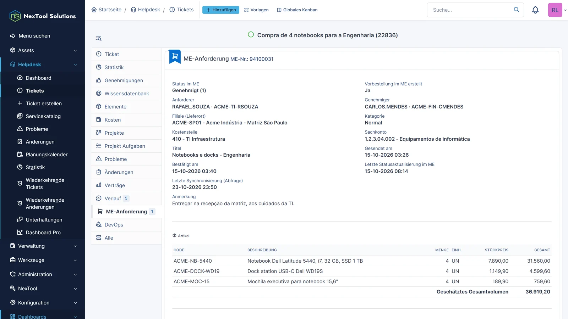Expand the Werkzeuge menu
The width and height of the screenshot is (568, 319).
(43, 260)
